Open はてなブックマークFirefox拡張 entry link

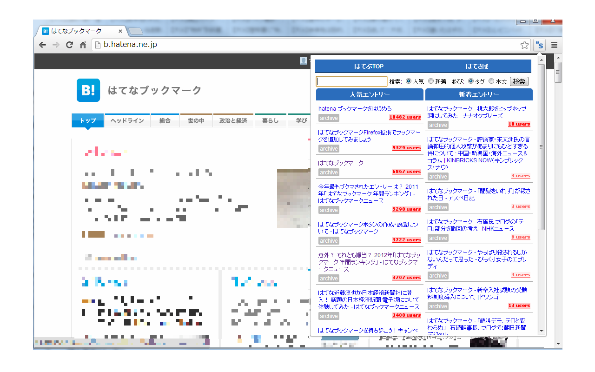click(369, 136)
